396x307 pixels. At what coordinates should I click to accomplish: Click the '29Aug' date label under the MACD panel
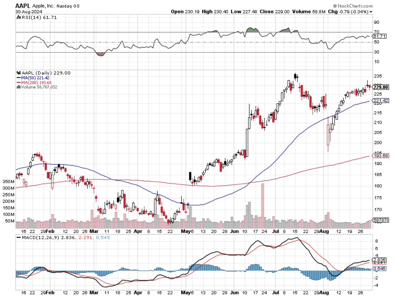[321, 293]
